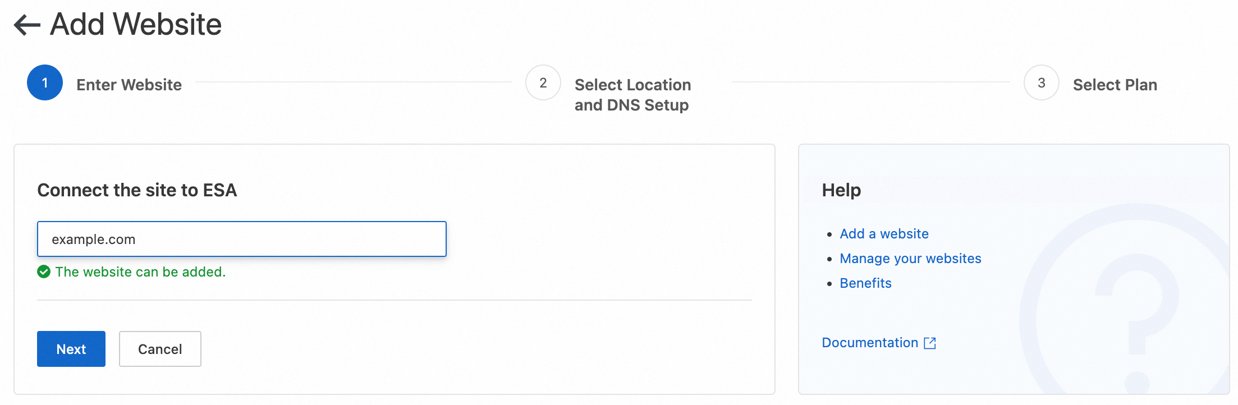Viewport: 1238px width, 405px height.
Task: Open the Add a website help link
Action: pyautogui.click(x=884, y=234)
